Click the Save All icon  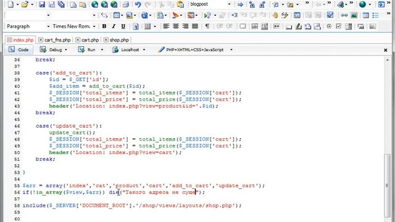(61, 4)
